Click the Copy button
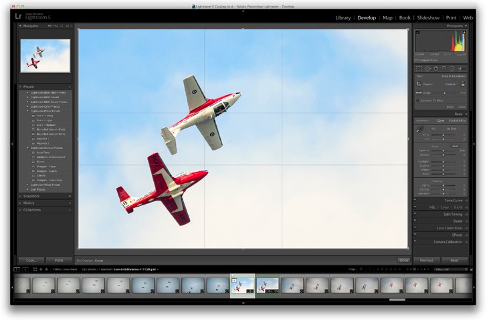This screenshot has height=323, width=489. coord(31,260)
